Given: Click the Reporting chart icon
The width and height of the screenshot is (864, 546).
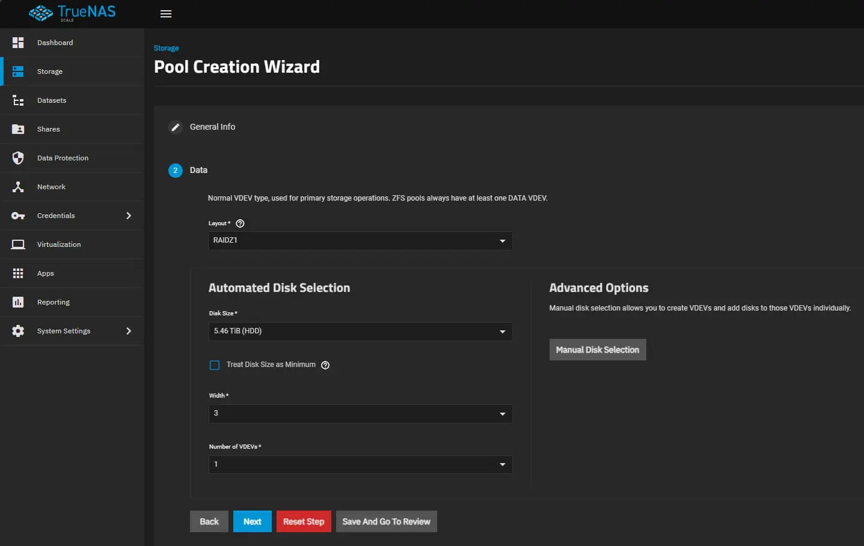Looking at the screenshot, I should [x=18, y=302].
